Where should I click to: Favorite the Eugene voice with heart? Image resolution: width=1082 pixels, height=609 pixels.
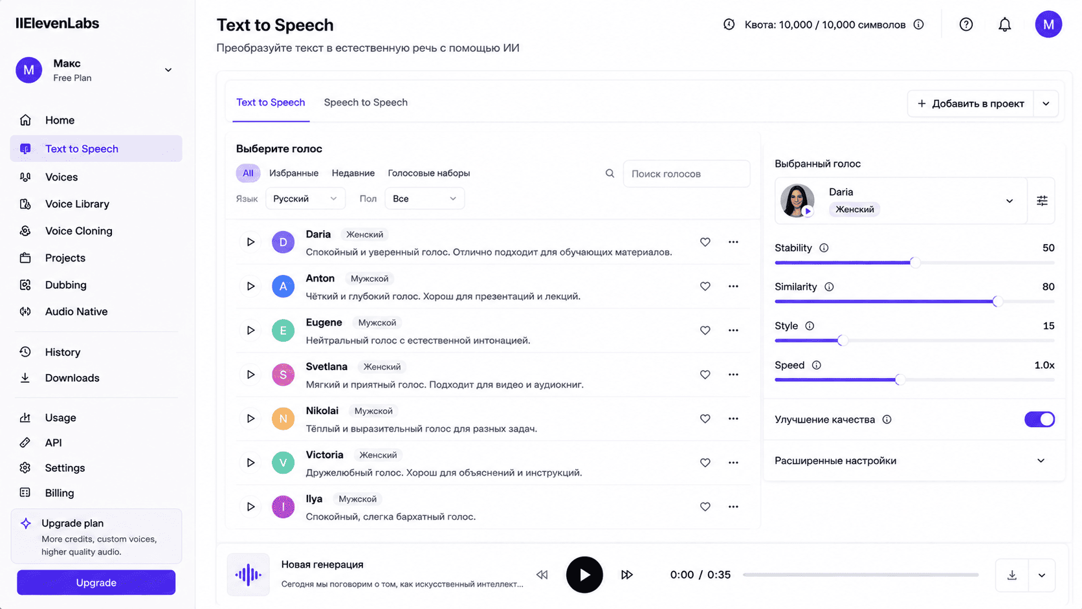[x=705, y=330]
